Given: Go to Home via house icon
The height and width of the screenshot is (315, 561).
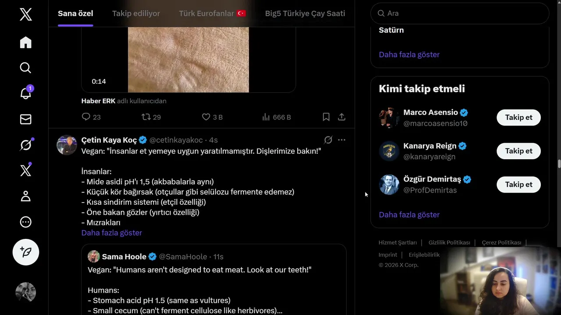Looking at the screenshot, I should pos(26,42).
